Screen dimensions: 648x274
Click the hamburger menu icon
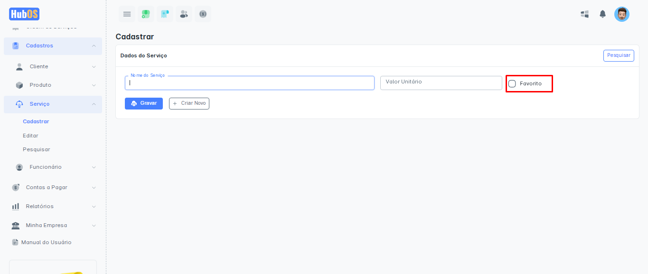(x=127, y=14)
